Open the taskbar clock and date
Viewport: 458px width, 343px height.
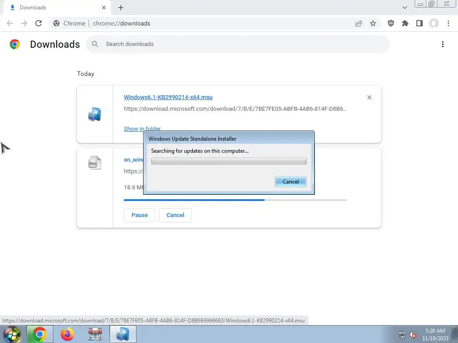click(x=435, y=335)
